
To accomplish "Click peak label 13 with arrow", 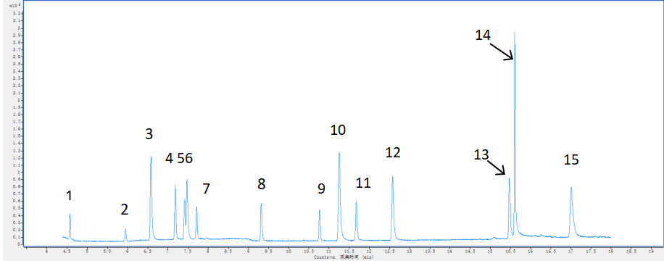I will [x=481, y=154].
